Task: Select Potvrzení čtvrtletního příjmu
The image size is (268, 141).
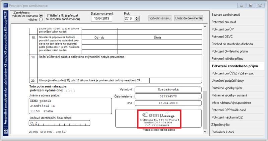Action: pos(237,52)
